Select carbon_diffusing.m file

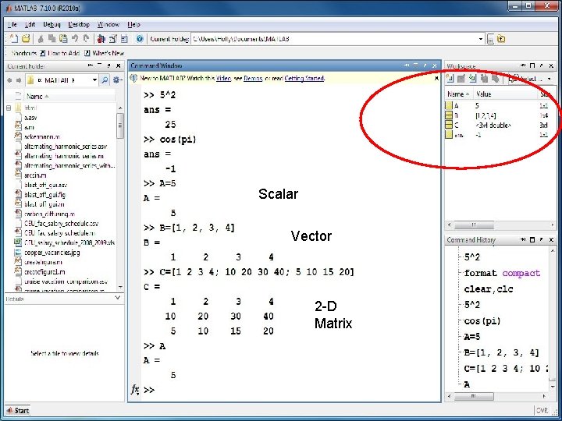[x=49, y=214]
